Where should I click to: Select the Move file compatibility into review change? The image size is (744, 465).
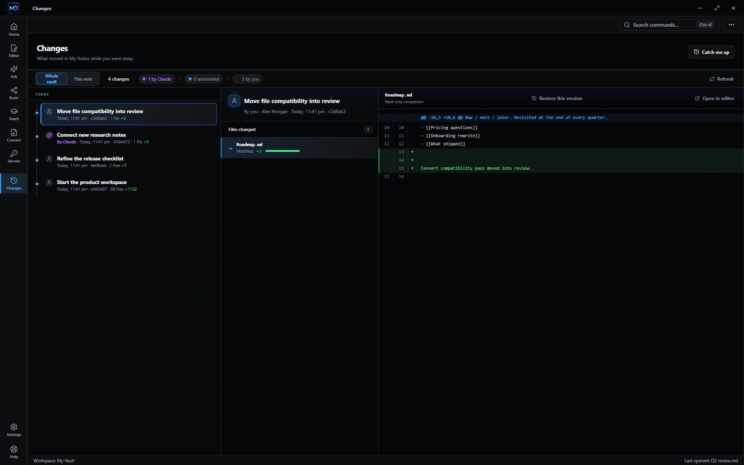(x=129, y=114)
